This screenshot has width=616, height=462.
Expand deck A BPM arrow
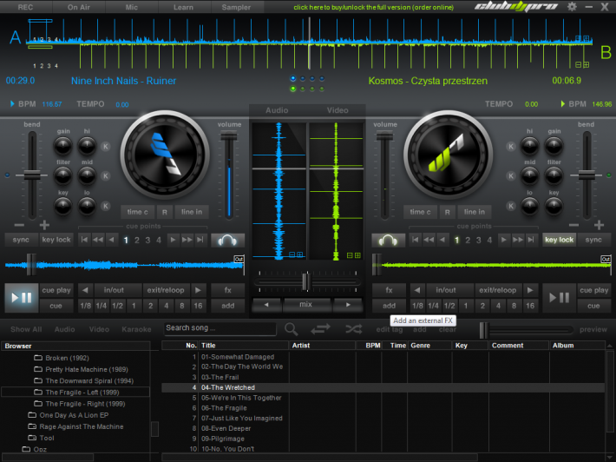click(x=12, y=104)
